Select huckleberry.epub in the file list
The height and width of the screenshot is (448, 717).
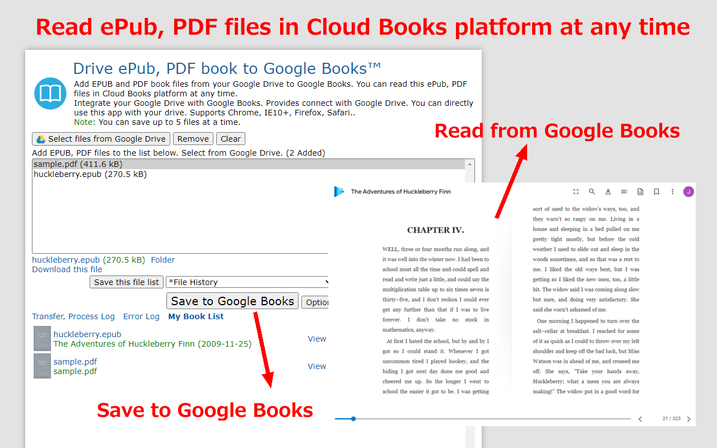click(x=249, y=174)
